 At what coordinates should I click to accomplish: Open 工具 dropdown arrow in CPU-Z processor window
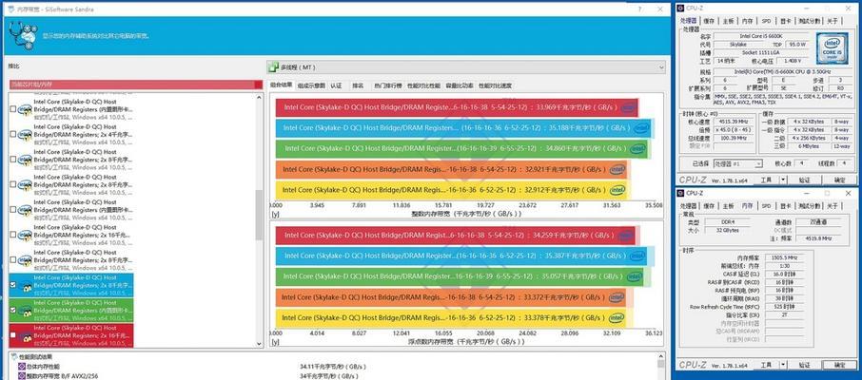point(783,180)
